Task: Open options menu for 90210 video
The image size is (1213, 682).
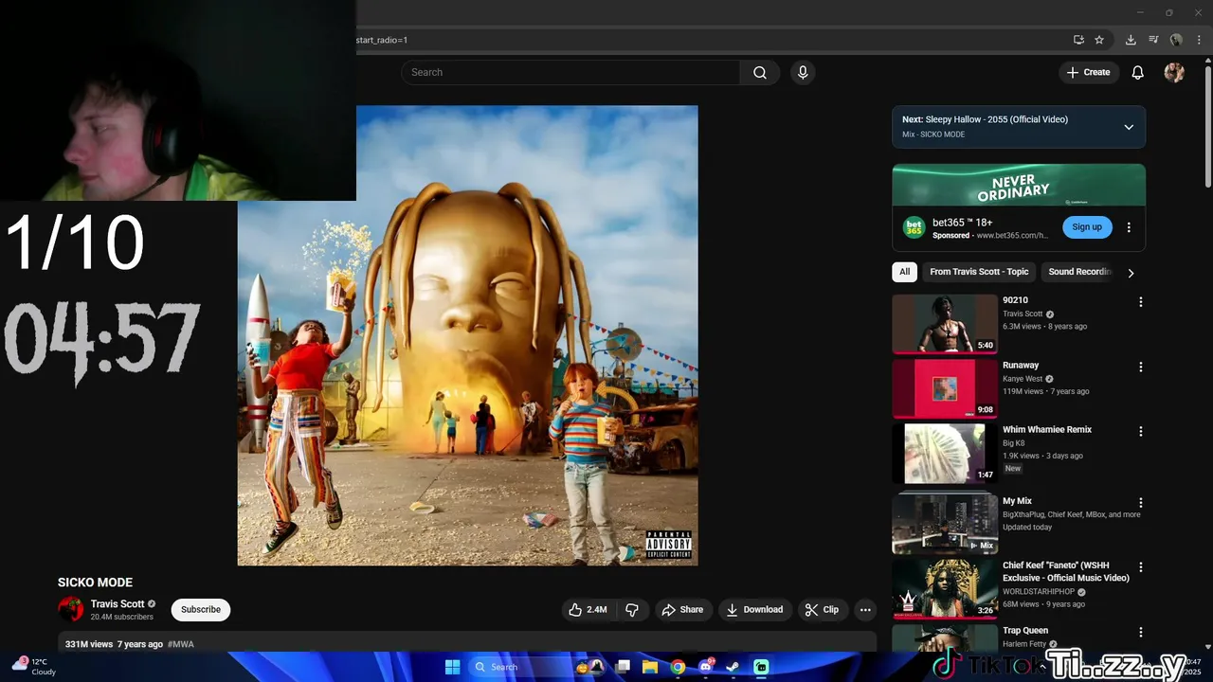Action: pyautogui.click(x=1141, y=302)
